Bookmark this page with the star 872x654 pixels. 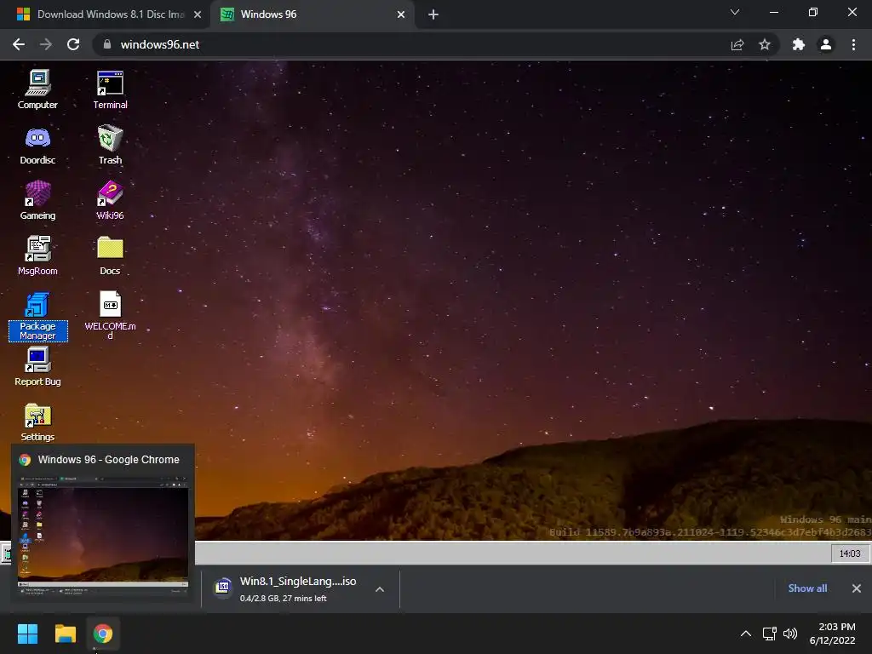(765, 44)
